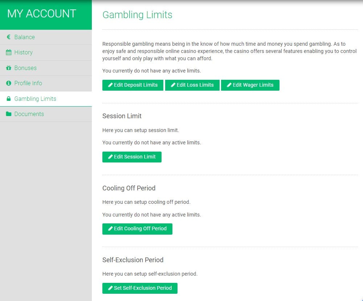Click the pencil icon on Set Self-Exclusion Period
This screenshot has height=301, width=363.
pos(110,288)
